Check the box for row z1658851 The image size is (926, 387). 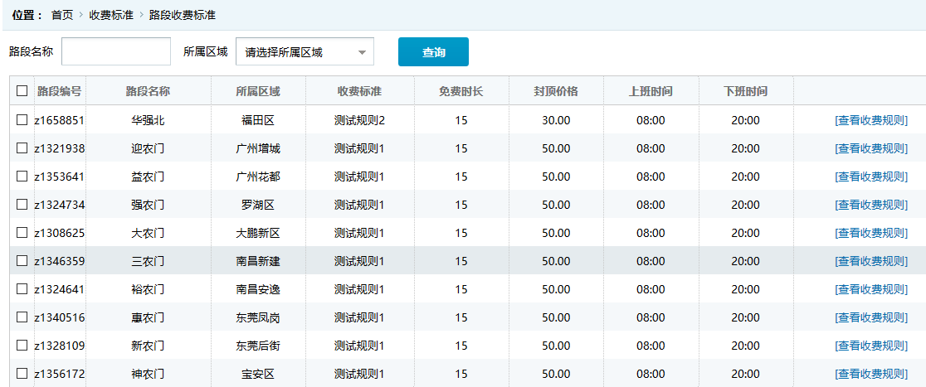click(x=22, y=120)
